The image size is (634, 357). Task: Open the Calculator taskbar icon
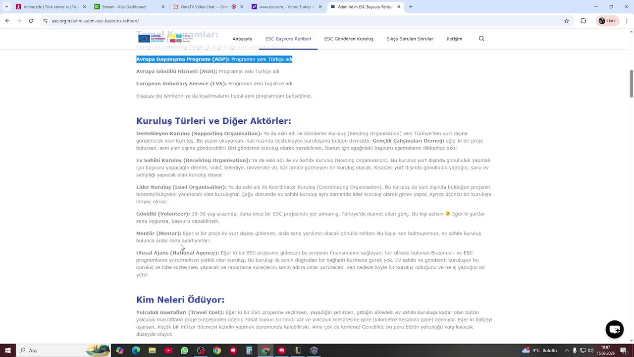[x=249, y=351]
